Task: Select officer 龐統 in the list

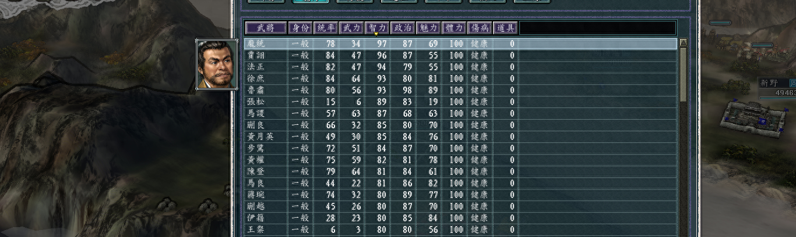Action: click(460, 44)
